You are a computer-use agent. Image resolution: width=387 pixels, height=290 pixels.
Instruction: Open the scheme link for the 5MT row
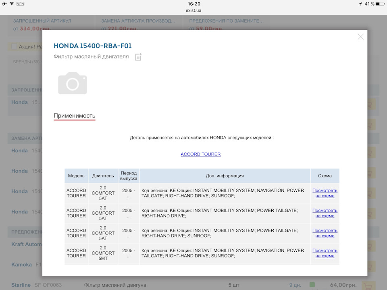coord(325,253)
